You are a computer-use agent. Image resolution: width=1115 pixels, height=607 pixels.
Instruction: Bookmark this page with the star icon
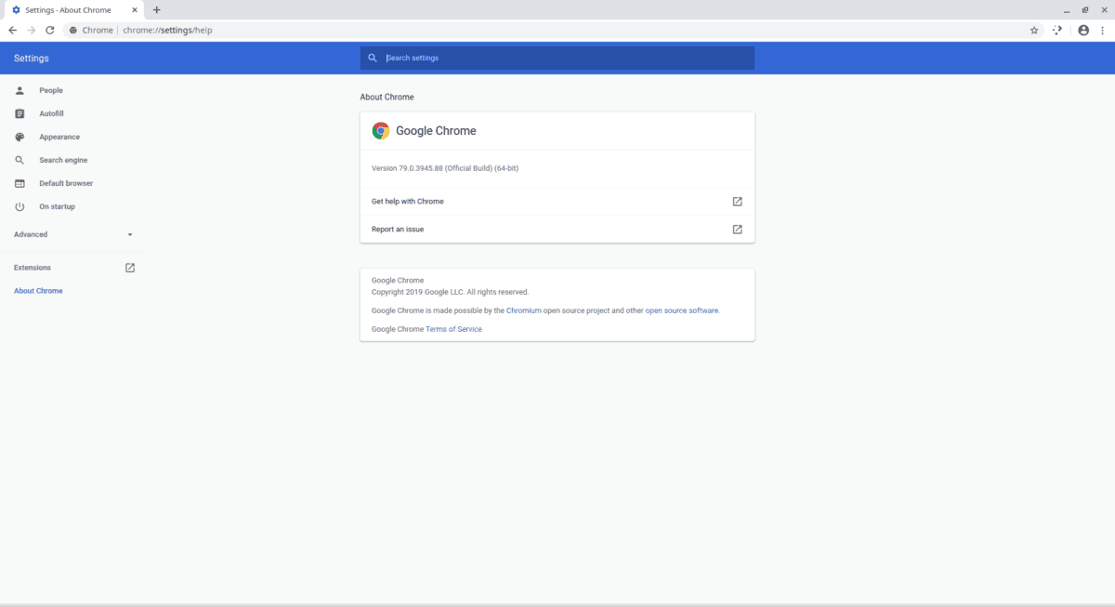click(1034, 30)
